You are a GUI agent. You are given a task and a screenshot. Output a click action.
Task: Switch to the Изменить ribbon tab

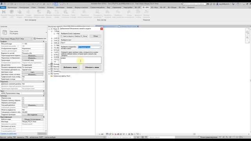191,7
